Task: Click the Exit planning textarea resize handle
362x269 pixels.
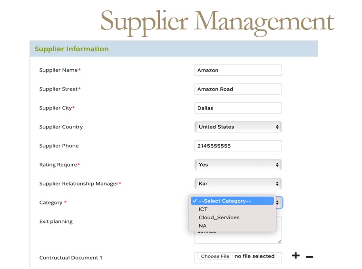Action: [x=279, y=241]
